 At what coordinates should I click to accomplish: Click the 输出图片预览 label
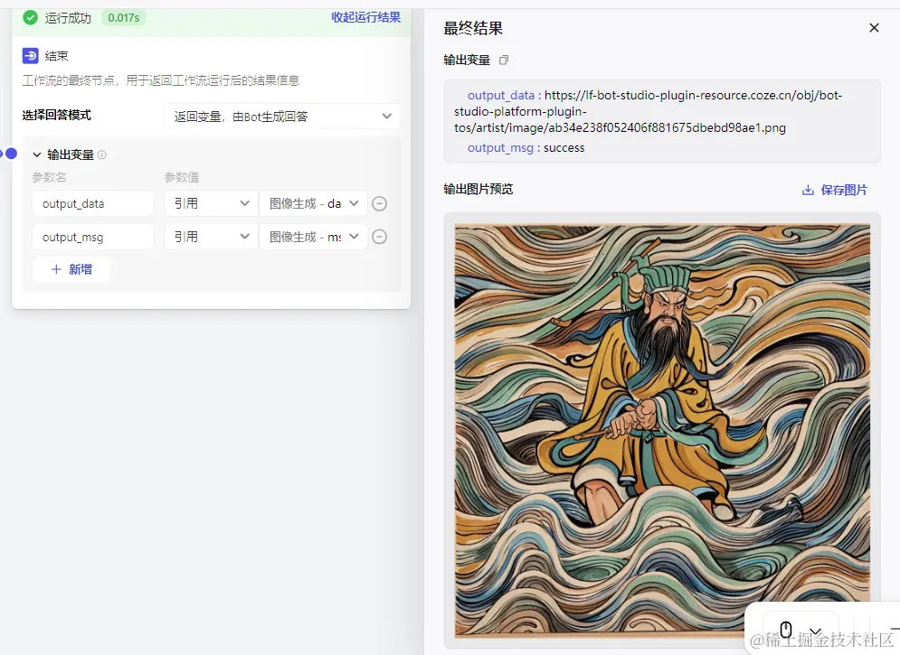(478, 189)
